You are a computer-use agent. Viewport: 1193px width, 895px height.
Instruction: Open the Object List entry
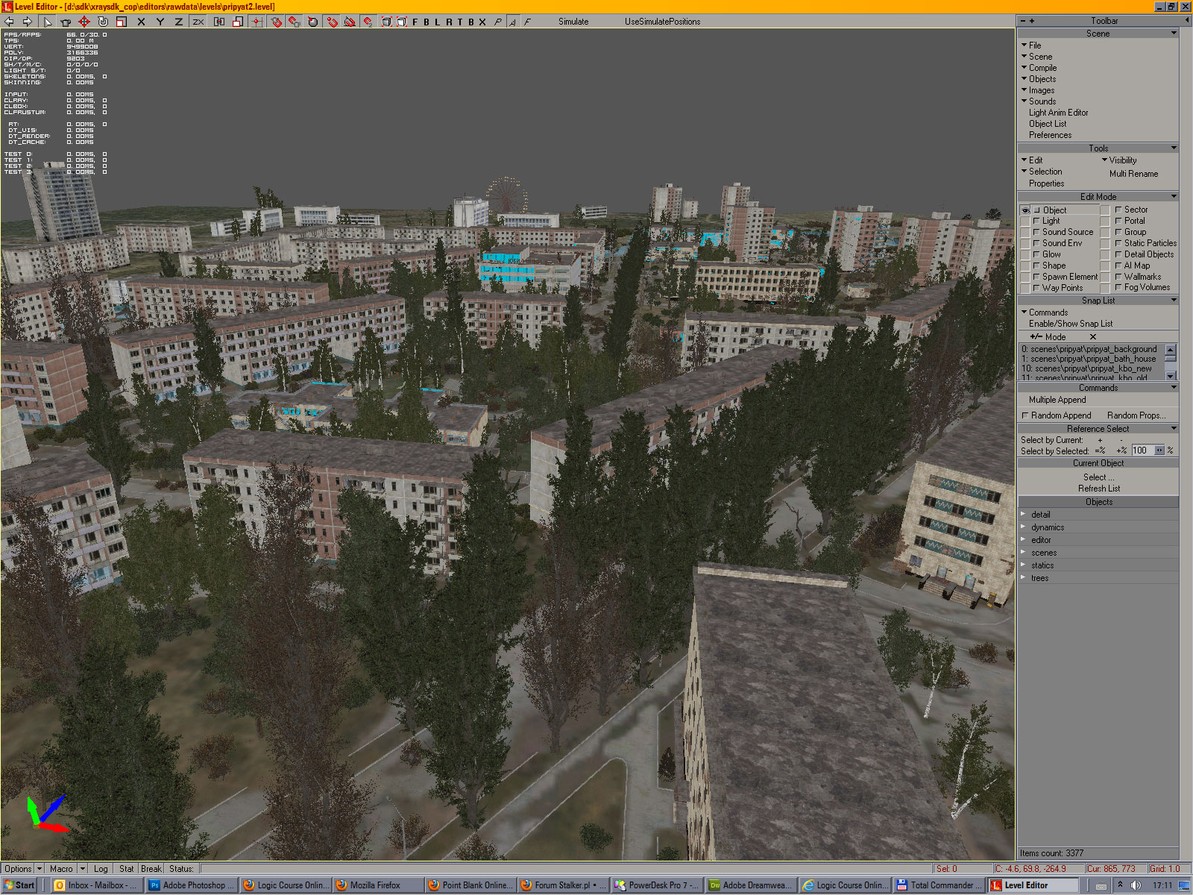coord(1048,124)
